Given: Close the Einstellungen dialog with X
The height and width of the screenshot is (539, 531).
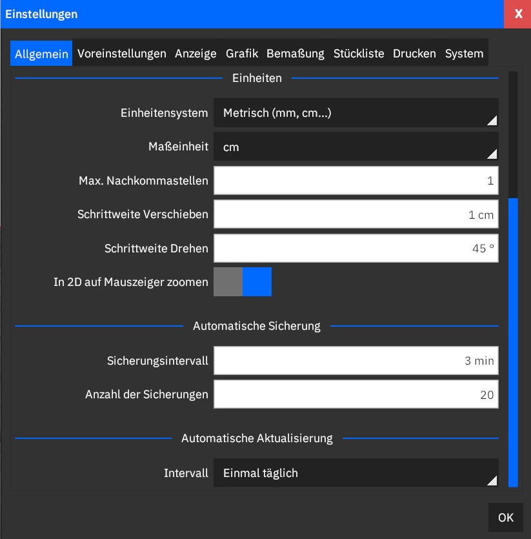Looking at the screenshot, I should pyautogui.click(x=517, y=14).
